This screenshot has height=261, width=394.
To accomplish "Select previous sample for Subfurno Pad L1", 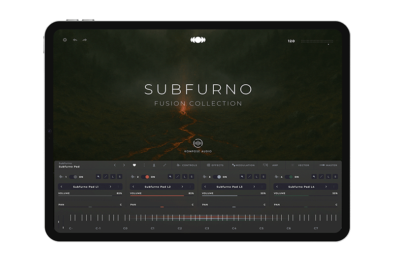I will coord(61,187).
